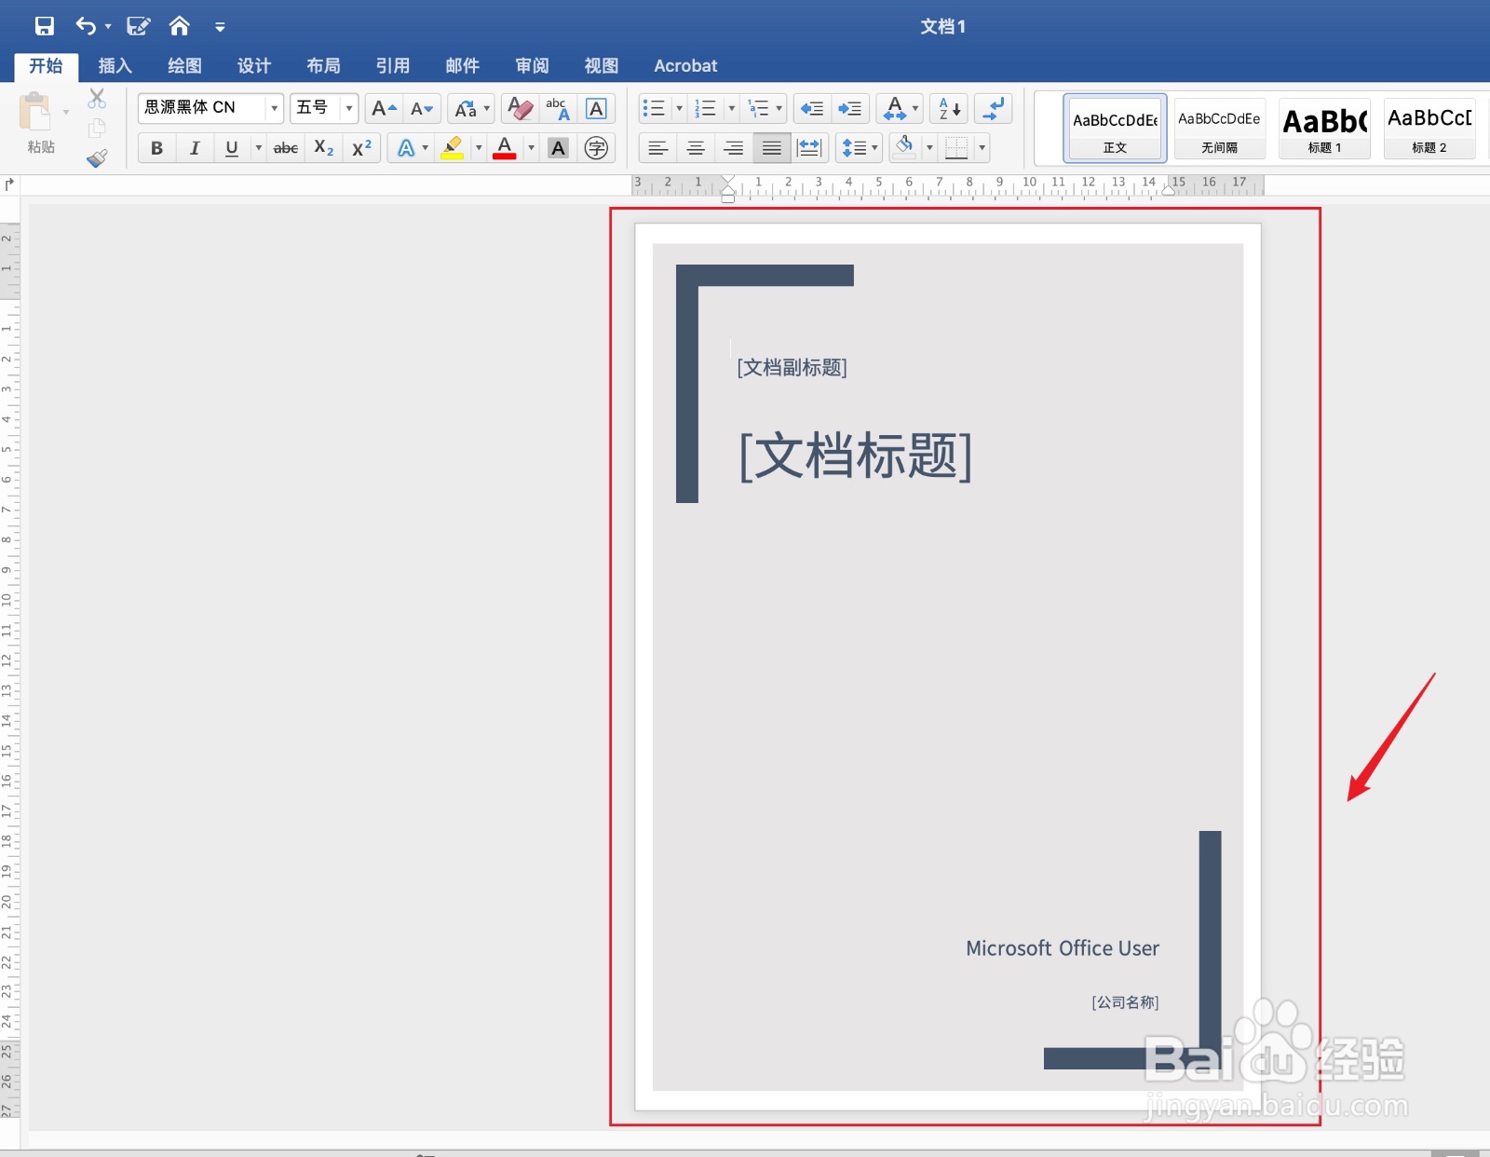The width and height of the screenshot is (1490, 1157).
Task: Click the Save icon in title bar
Action: coord(44,26)
